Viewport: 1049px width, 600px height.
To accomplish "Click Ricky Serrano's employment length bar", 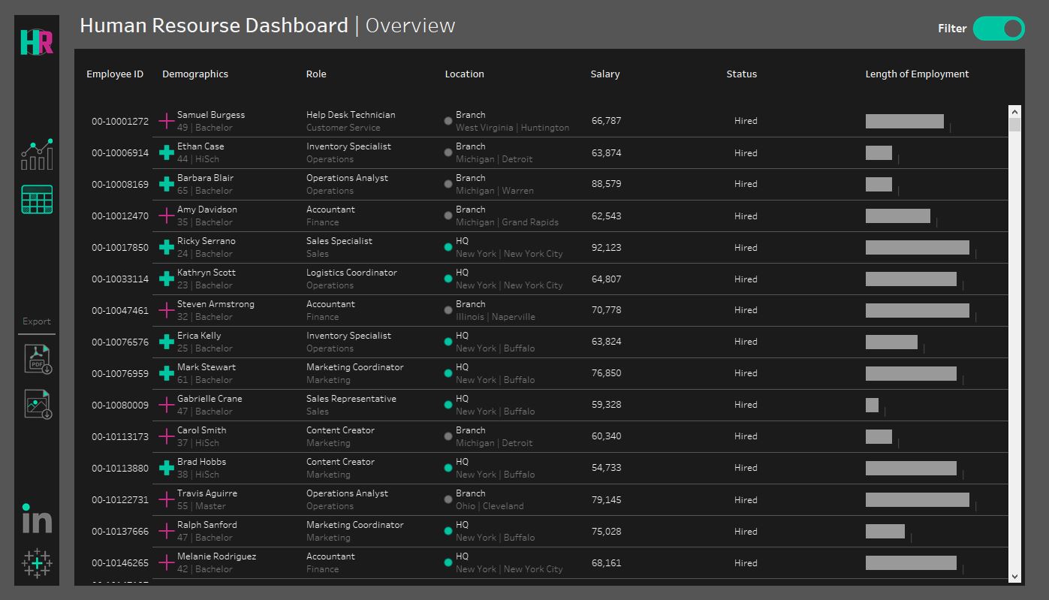I will click(x=918, y=247).
